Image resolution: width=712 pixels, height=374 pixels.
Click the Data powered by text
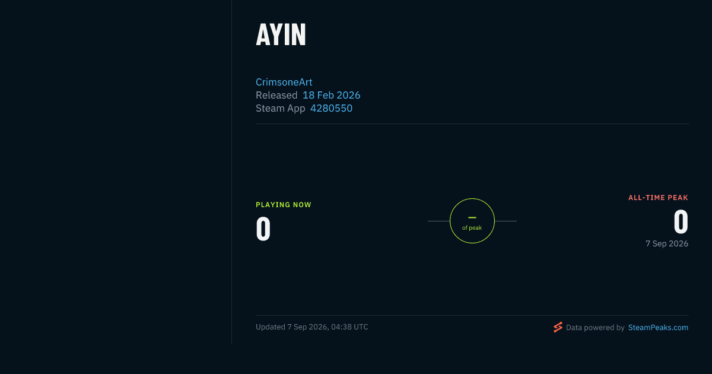(595, 327)
